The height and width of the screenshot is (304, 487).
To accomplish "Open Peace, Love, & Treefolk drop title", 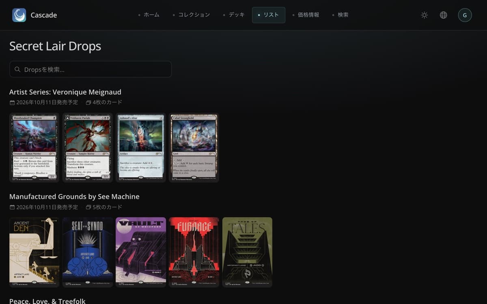I will (x=47, y=301).
